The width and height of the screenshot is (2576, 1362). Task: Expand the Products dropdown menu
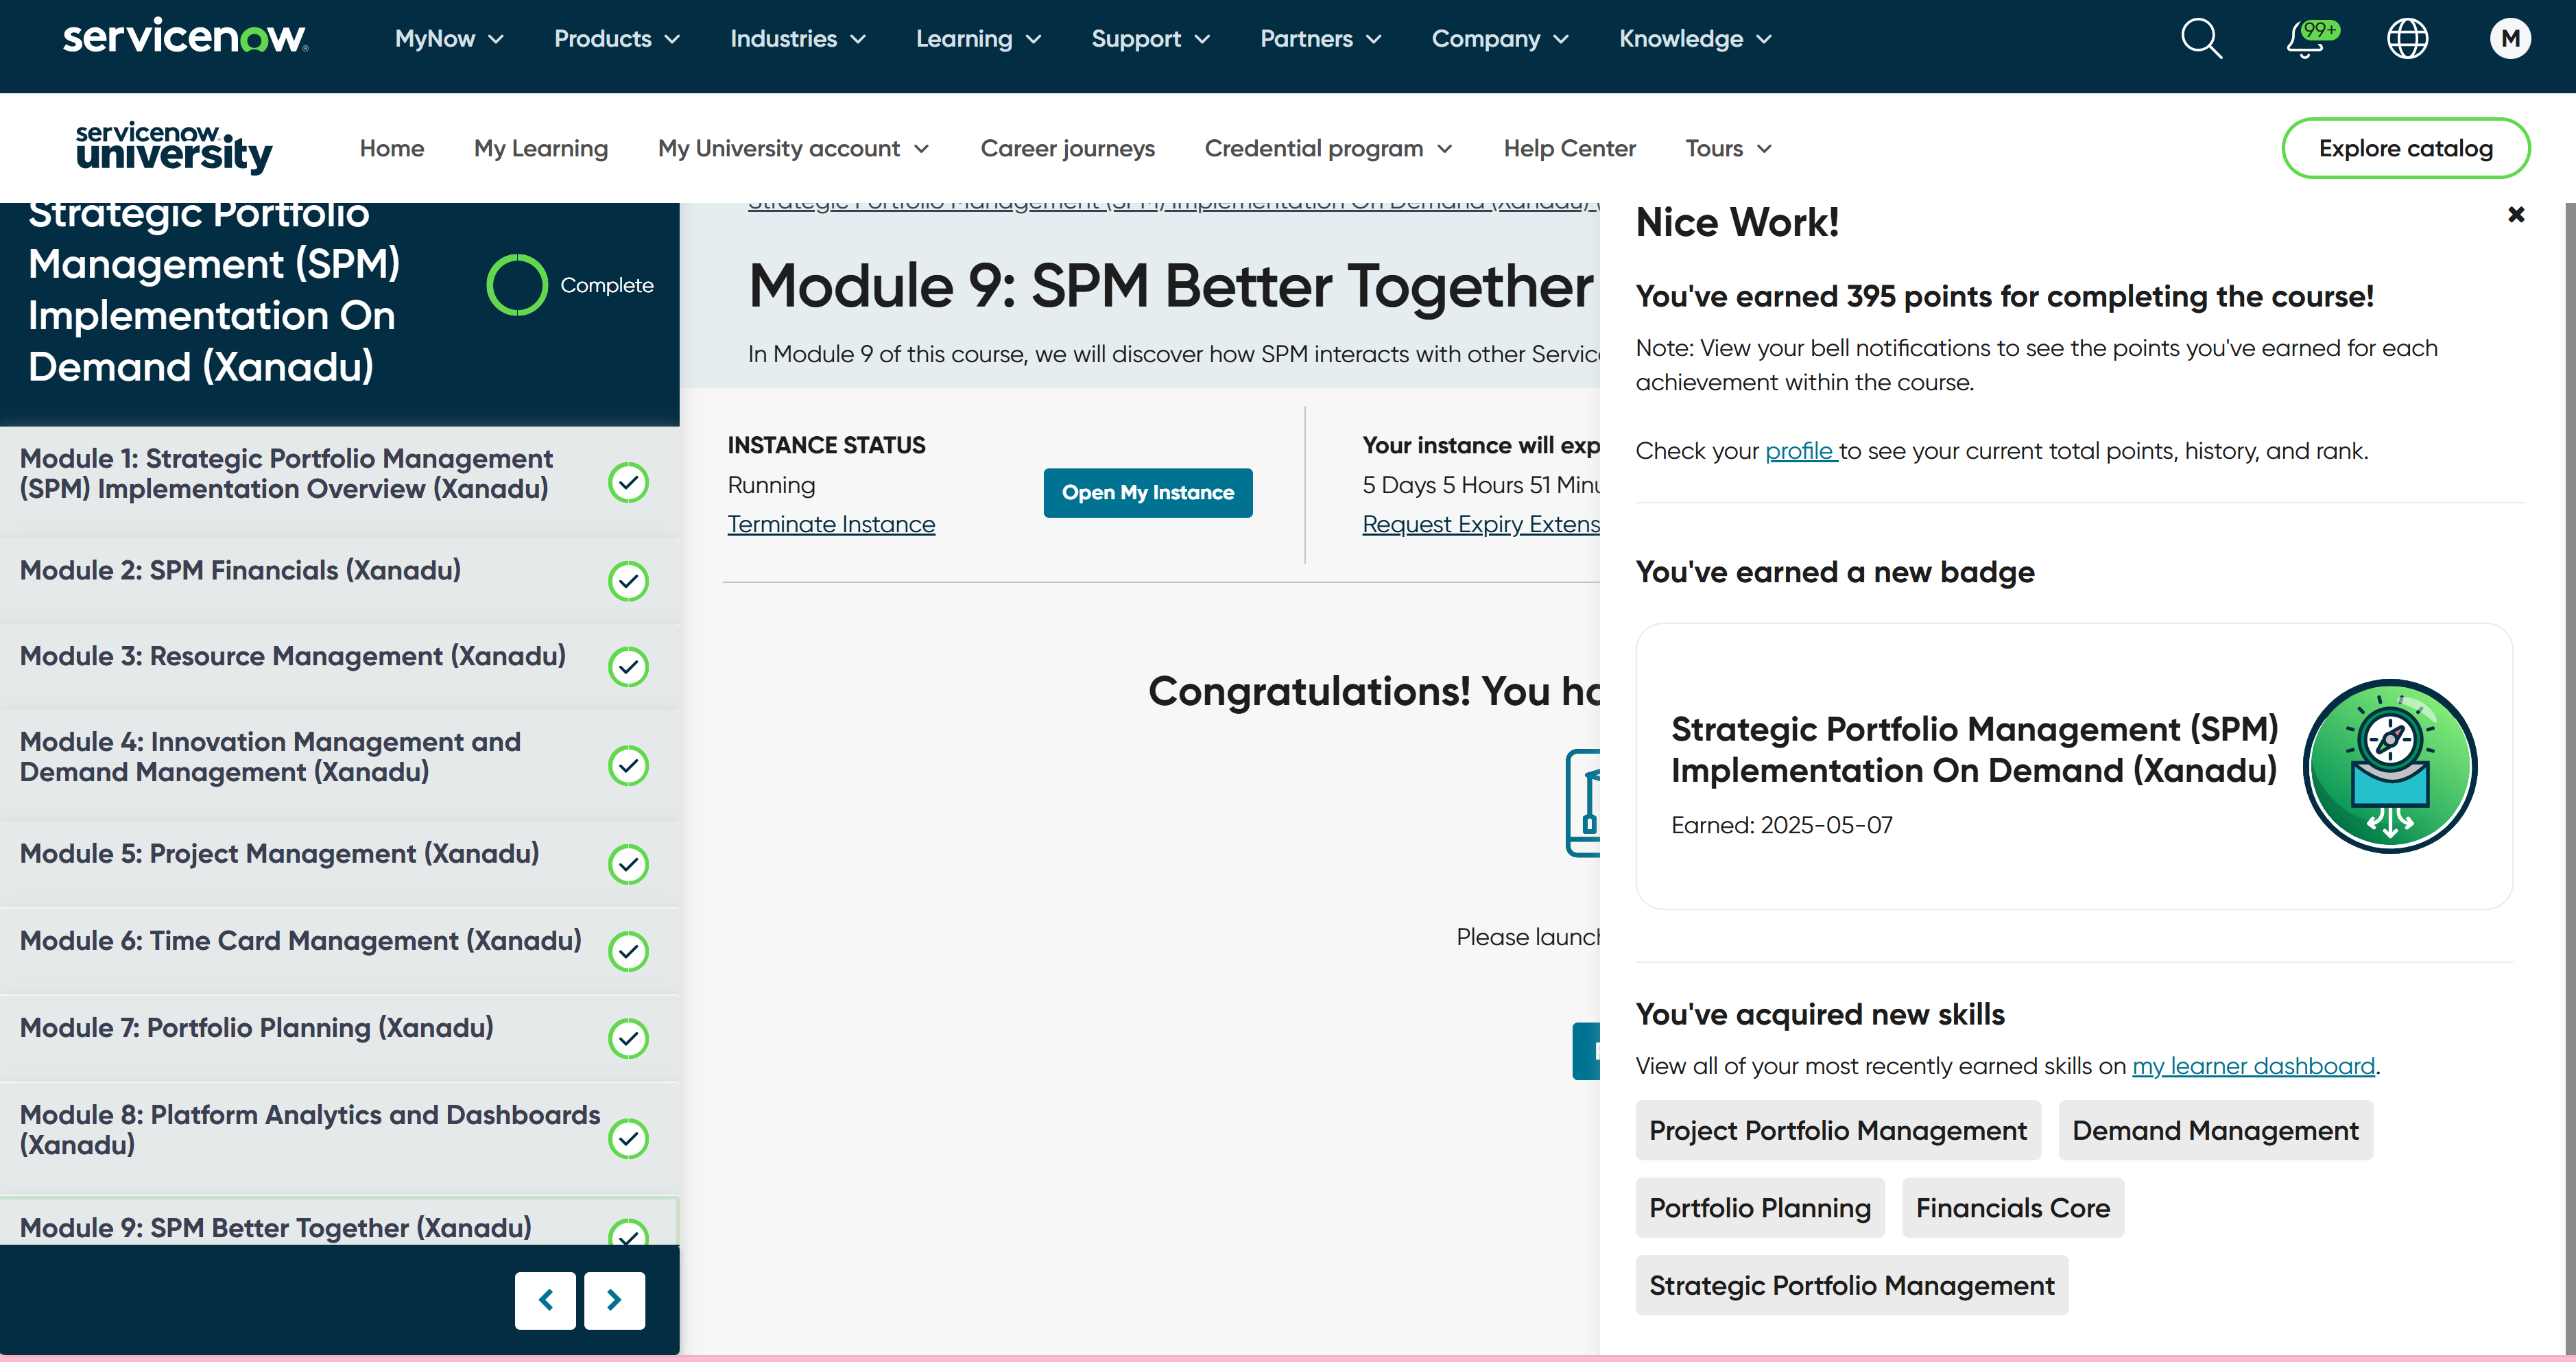(616, 39)
